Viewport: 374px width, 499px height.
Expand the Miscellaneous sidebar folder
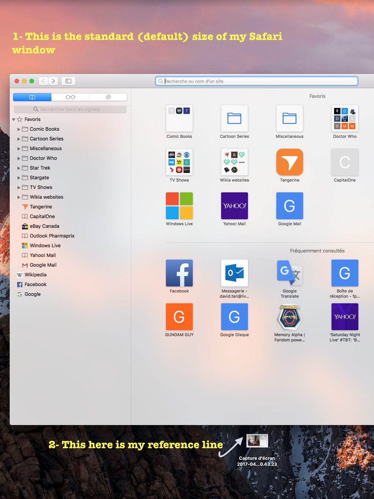click(19, 149)
